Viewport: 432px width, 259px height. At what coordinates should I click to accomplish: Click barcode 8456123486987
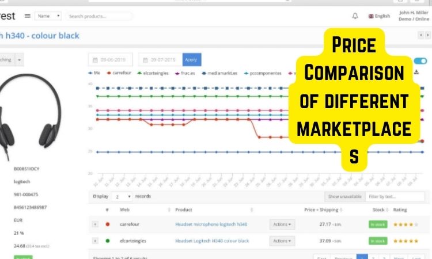(x=30, y=207)
